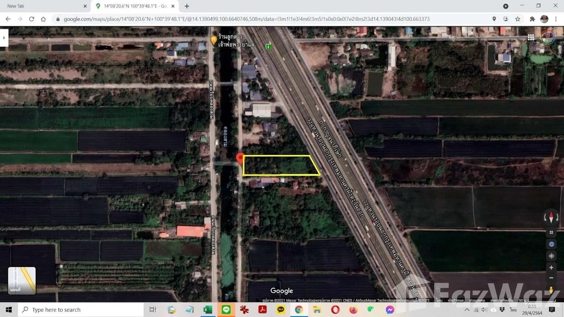The height and width of the screenshot is (317, 564).
Task: Click the red location pin marker
Action: point(240,158)
